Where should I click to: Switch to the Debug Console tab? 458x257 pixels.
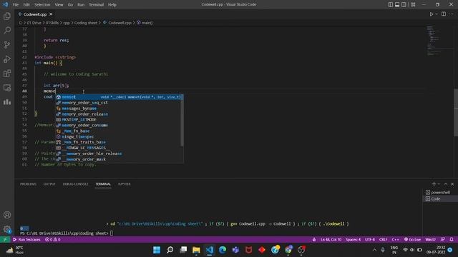(x=75, y=184)
